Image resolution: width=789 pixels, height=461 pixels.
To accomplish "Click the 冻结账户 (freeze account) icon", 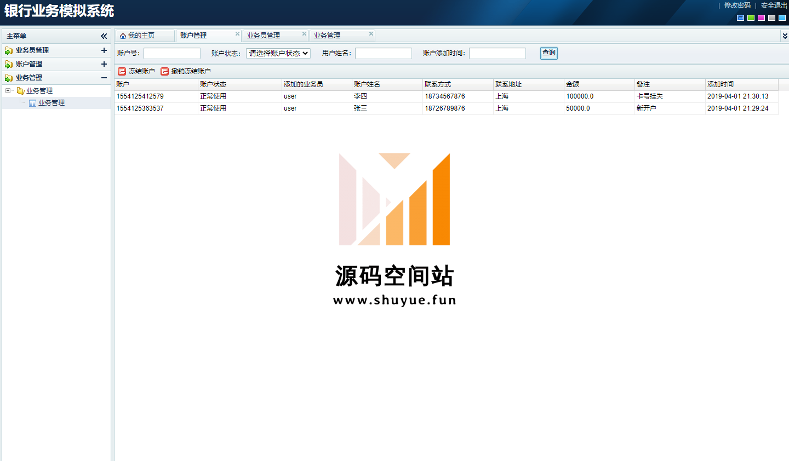I will [122, 71].
